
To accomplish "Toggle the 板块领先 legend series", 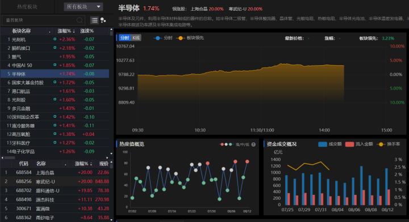I will (190, 38).
